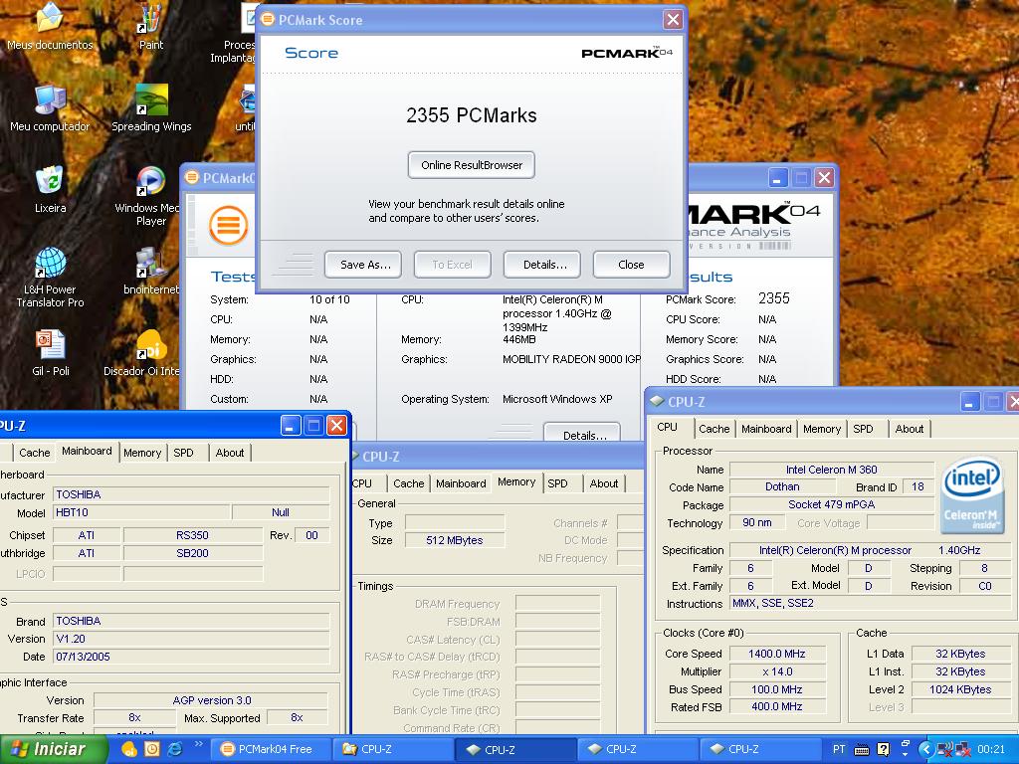This screenshot has width=1019, height=764.
Task: Click the Save As... button in the PCMark Score dialog
Action: [x=362, y=265]
